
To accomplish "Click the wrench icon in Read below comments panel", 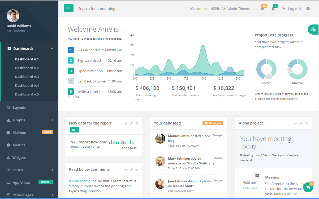I will pyautogui.click(x=131, y=169).
